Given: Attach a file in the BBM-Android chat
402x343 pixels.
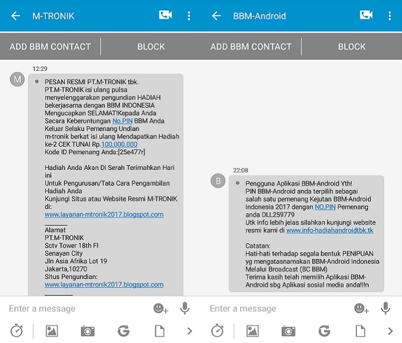Looking at the screenshot, I should coord(360,331).
